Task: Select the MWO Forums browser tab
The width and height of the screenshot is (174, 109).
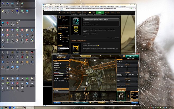Action: [52, 10]
